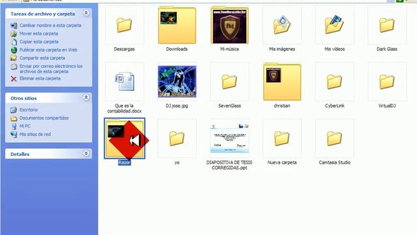Collapse the Otros sitios panel
Image resolution: width=417 pixels, height=235 pixels.
pyautogui.click(x=86, y=97)
